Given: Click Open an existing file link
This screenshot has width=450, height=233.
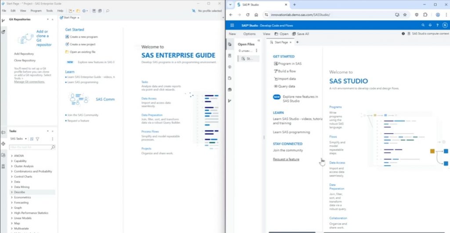Looking at the screenshot, I should coord(80,52).
